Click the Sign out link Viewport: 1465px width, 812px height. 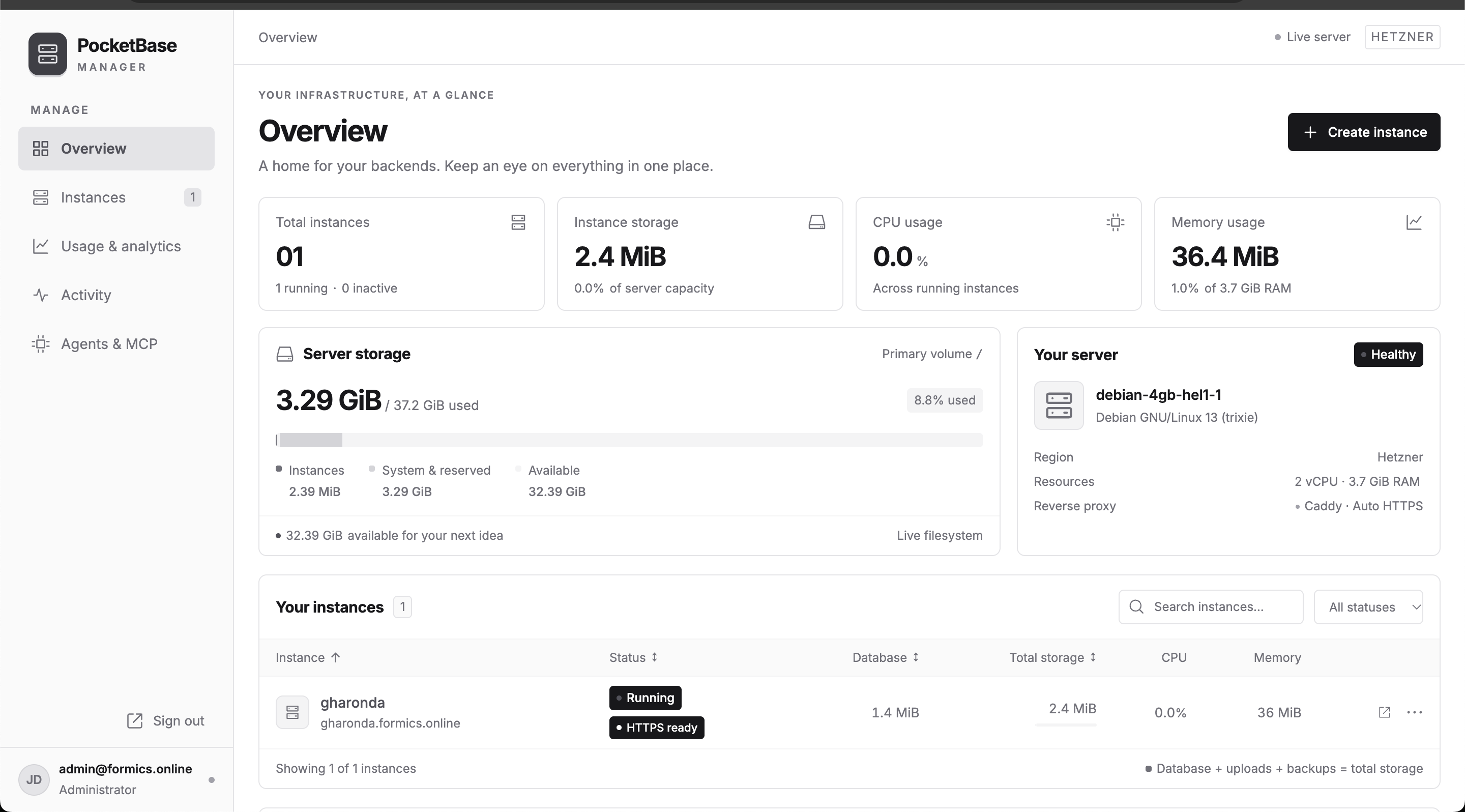pyautogui.click(x=165, y=720)
